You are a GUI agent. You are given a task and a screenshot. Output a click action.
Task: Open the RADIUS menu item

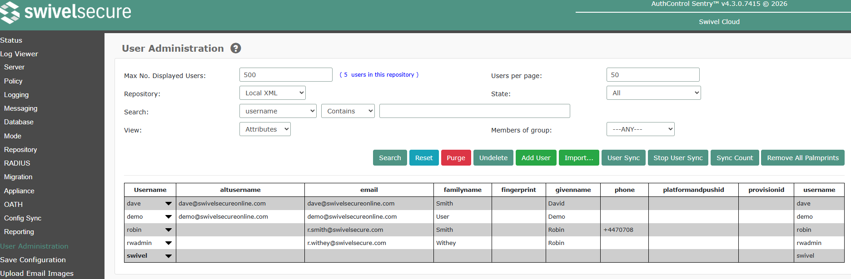point(17,163)
